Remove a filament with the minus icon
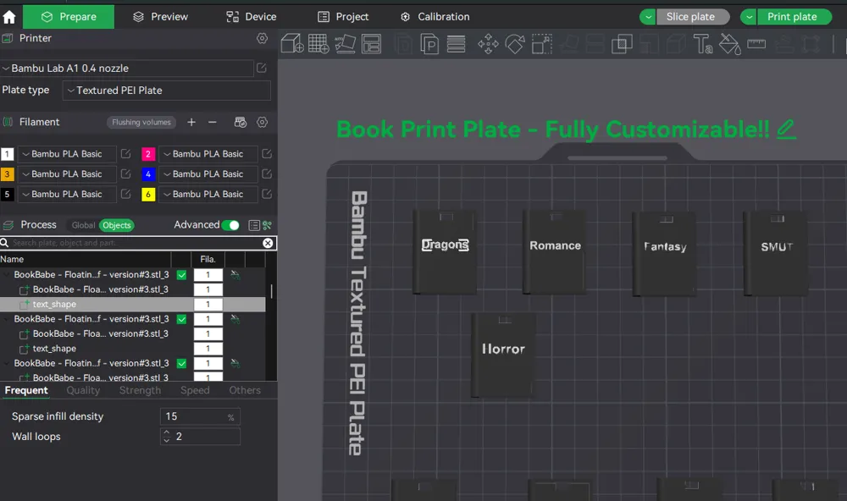The height and width of the screenshot is (501, 847). 213,122
